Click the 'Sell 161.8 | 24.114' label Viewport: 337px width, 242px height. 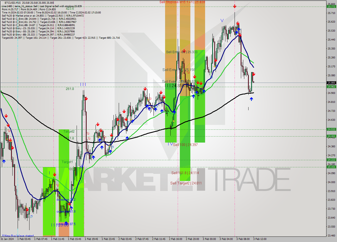(x=185, y=173)
